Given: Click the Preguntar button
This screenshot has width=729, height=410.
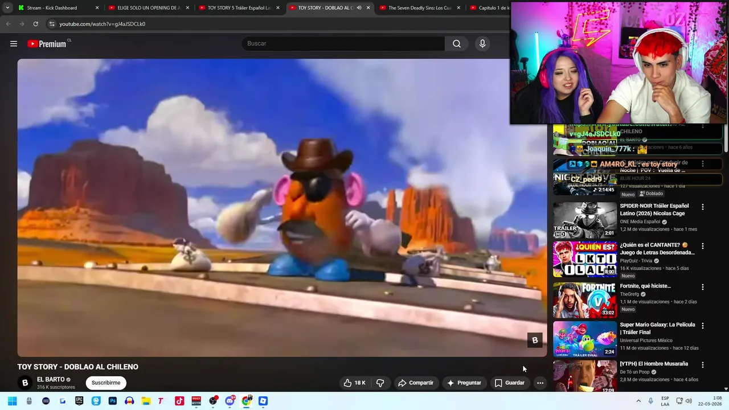Looking at the screenshot, I should [464, 383].
